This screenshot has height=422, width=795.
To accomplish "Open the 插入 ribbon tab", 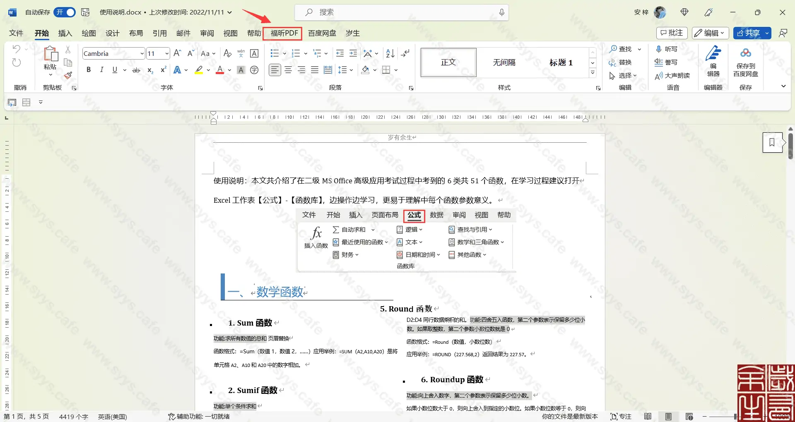I will click(65, 33).
